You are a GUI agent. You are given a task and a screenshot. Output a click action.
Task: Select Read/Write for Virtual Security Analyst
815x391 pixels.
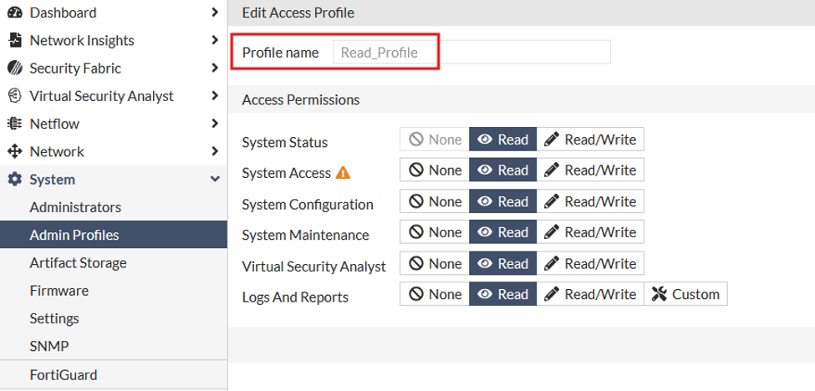pos(590,264)
